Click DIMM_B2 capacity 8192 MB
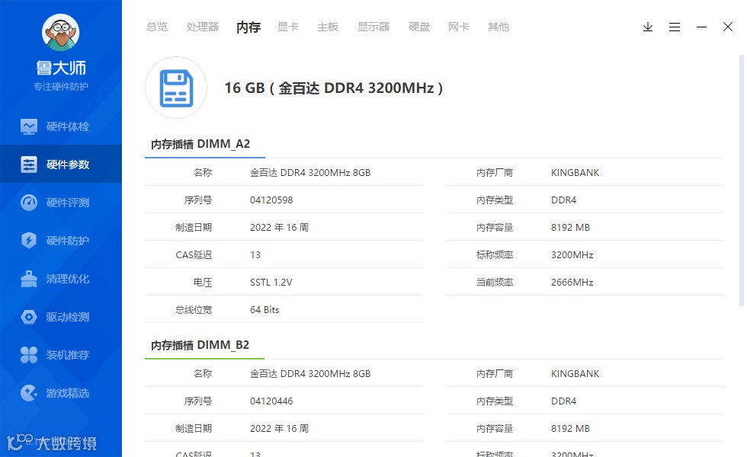This screenshot has width=747, height=457. click(x=570, y=428)
